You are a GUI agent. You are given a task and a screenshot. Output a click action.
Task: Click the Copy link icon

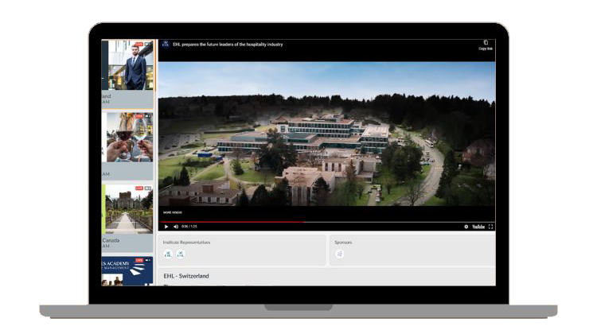click(x=486, y=43)
